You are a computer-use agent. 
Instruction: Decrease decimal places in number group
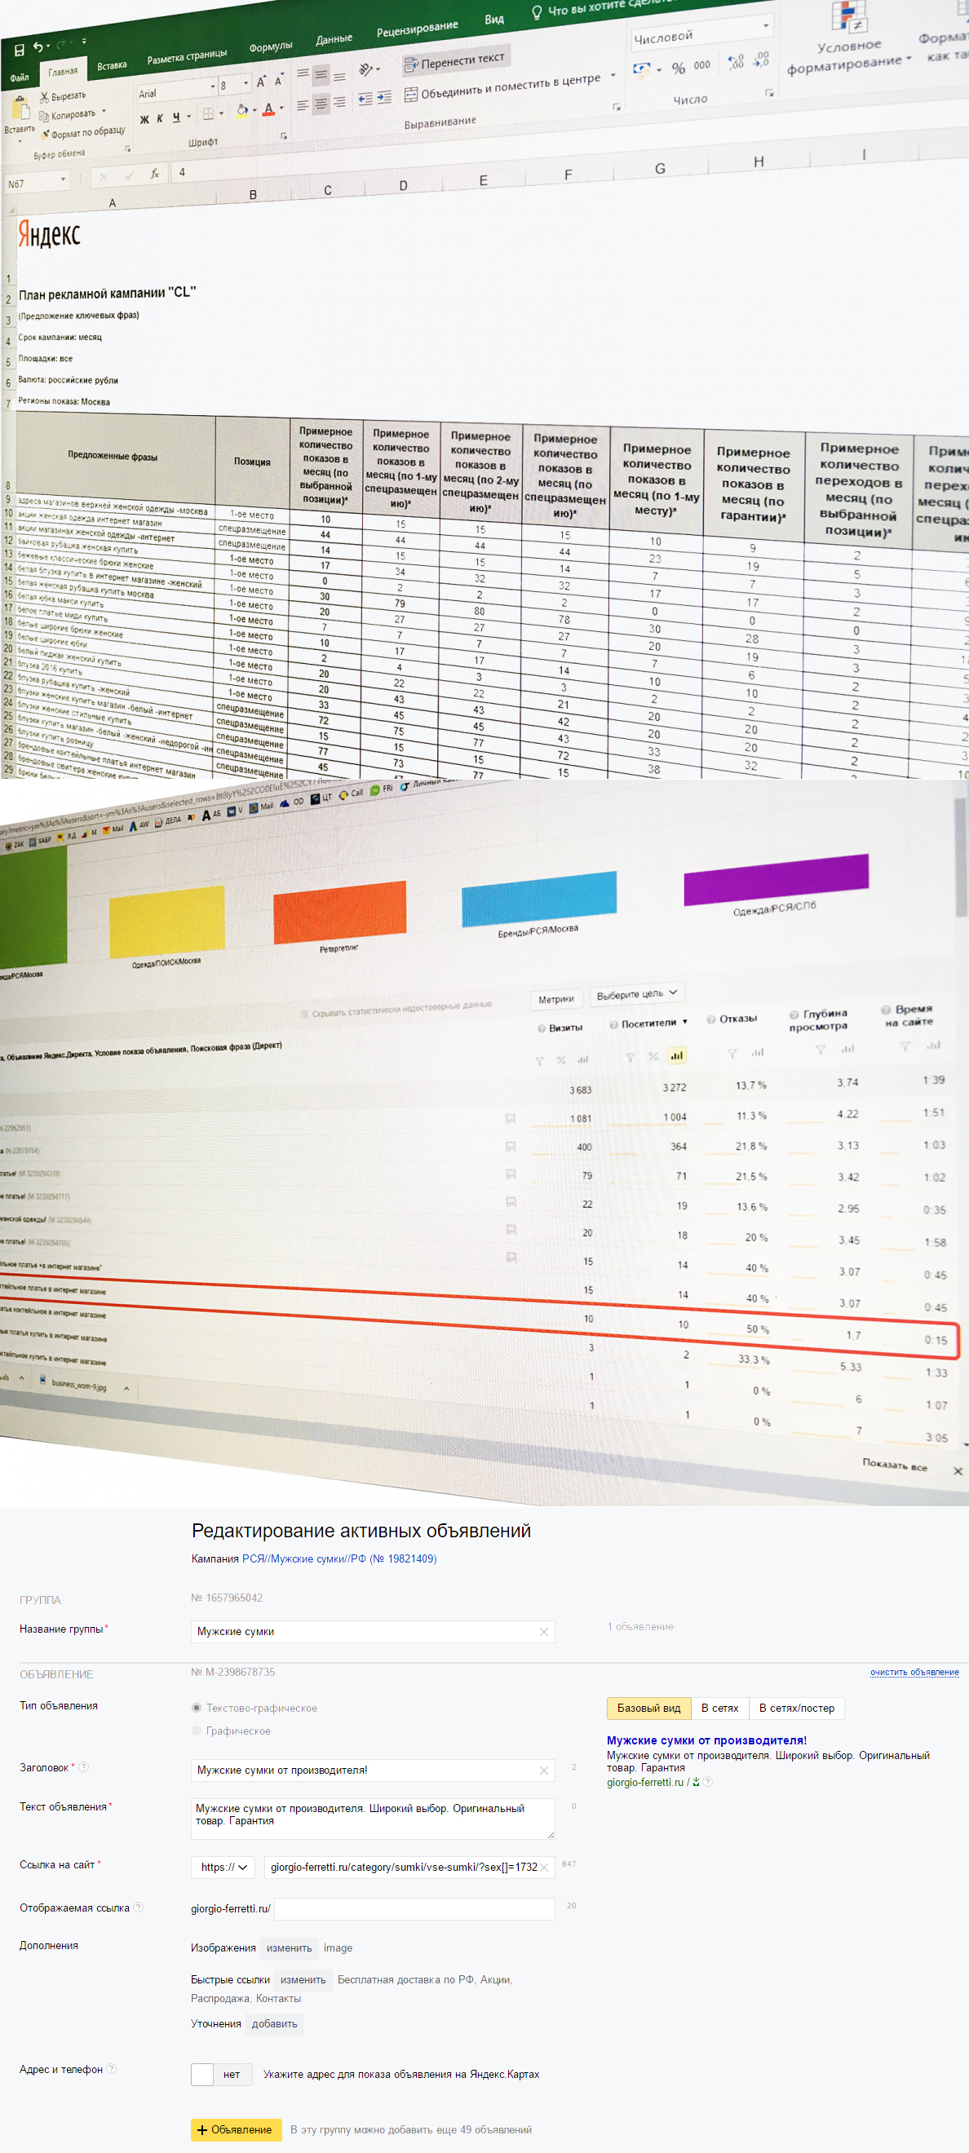coord(761,60)
